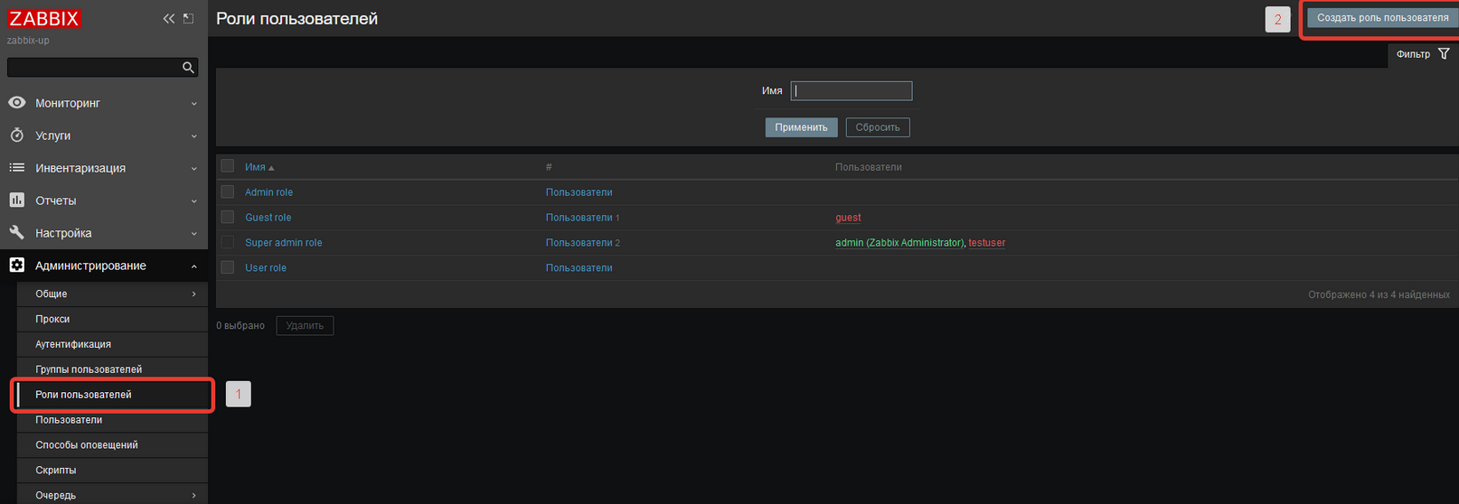The width and height of the screenshot is (1459, 504).
Task: Open the Admin role link
Action: tap(268, 192)
